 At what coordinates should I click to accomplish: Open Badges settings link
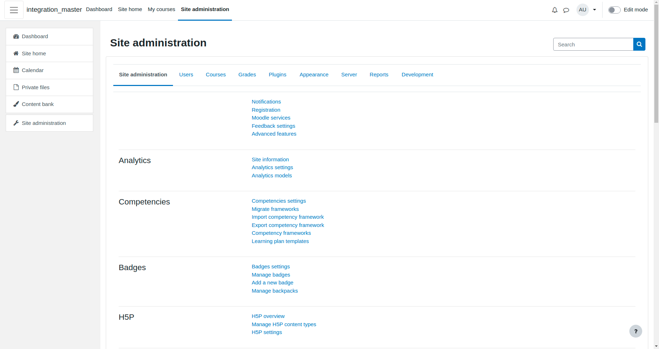[271, 267]
